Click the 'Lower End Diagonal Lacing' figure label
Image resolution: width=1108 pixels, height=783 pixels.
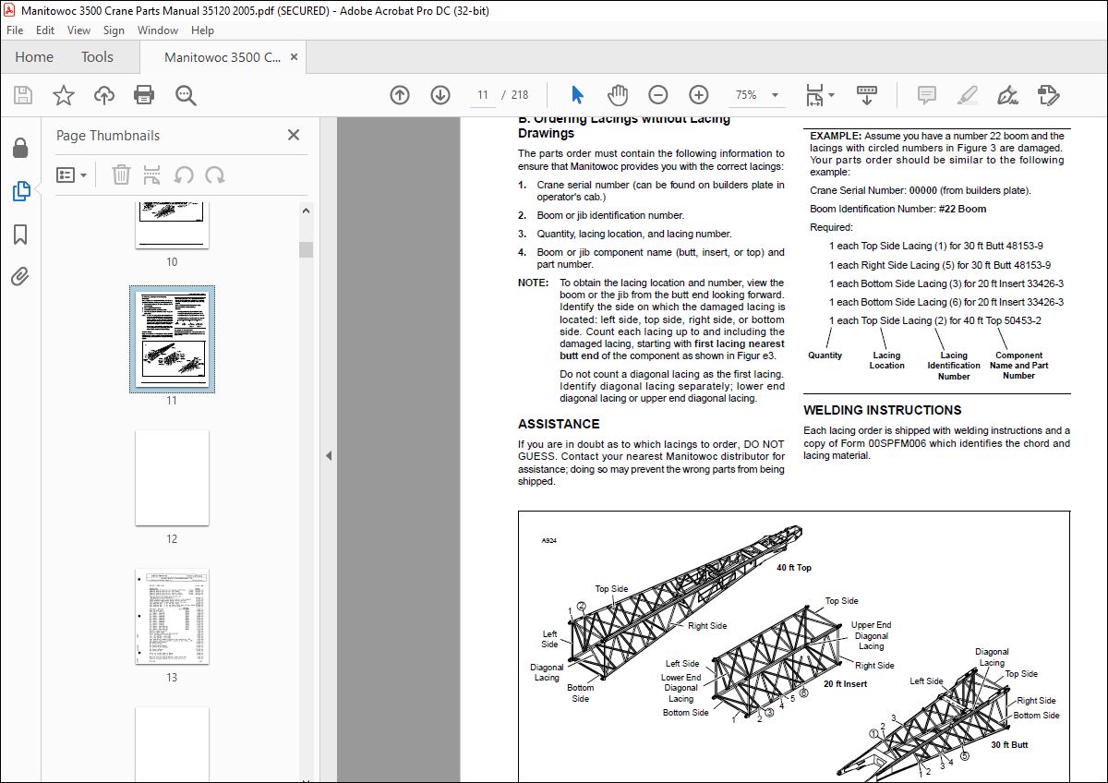click(x=680, y=688)
